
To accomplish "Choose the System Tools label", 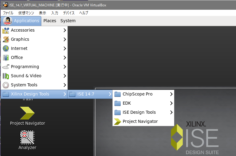I will point(24,85).
